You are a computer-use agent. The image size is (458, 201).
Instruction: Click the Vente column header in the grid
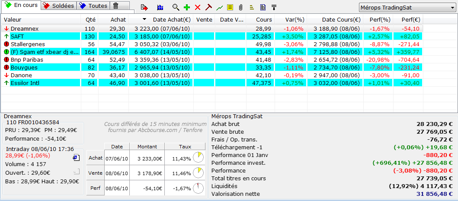coord(204,19)
